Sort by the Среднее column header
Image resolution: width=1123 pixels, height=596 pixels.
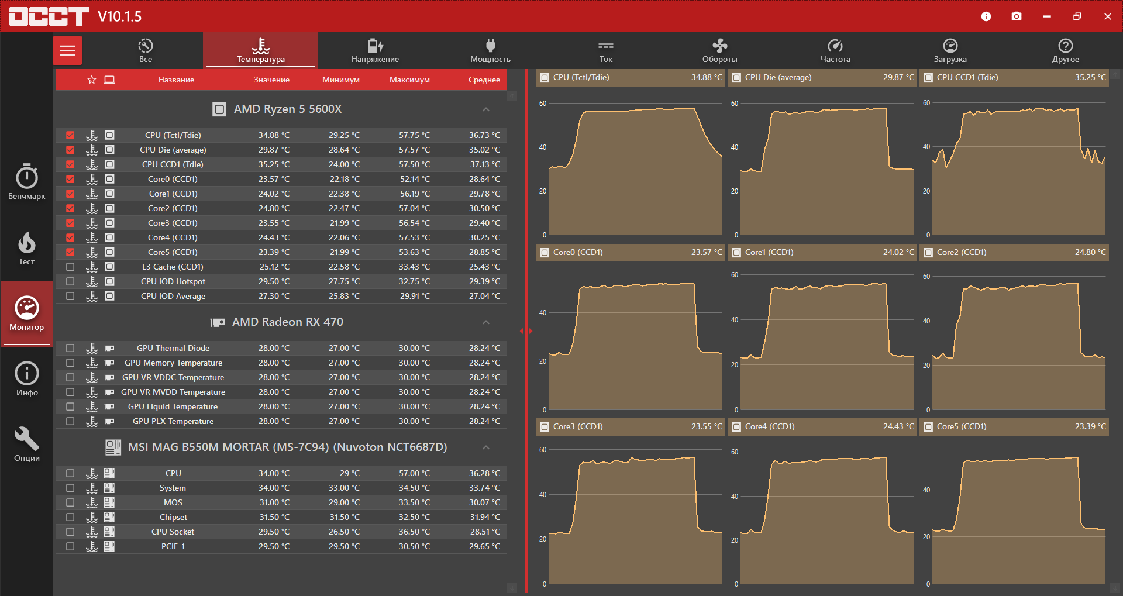pyautogui.click(x=484, y=80)
